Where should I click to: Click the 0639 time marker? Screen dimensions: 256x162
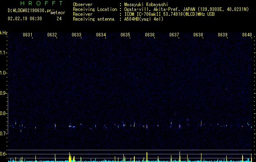click(223, 35)
